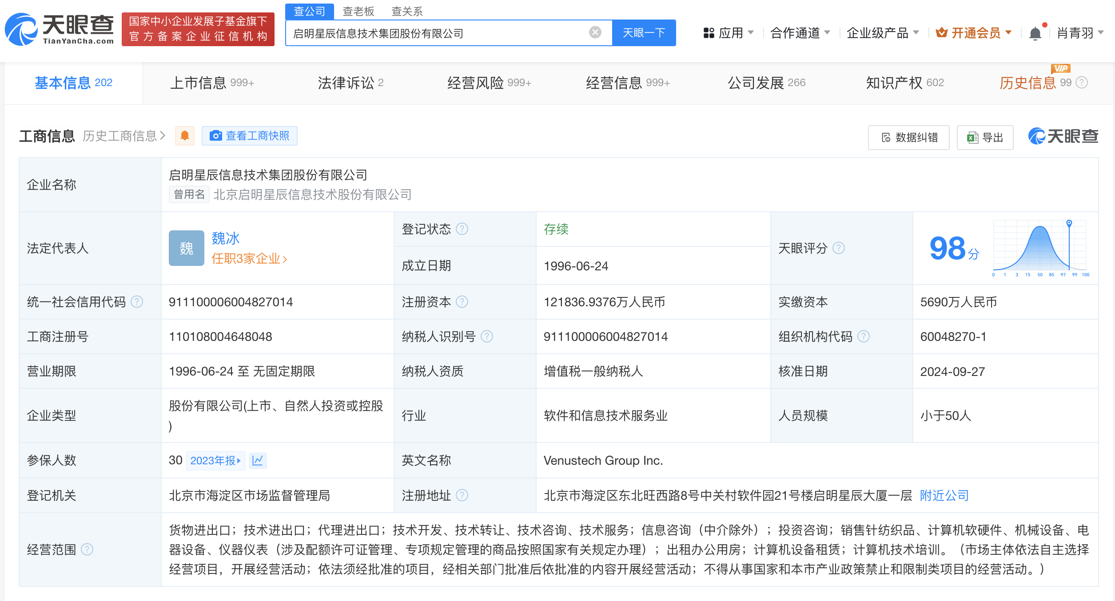Click the question mark beside 注册资本
1115x601 pixels.
coord(463,302)
